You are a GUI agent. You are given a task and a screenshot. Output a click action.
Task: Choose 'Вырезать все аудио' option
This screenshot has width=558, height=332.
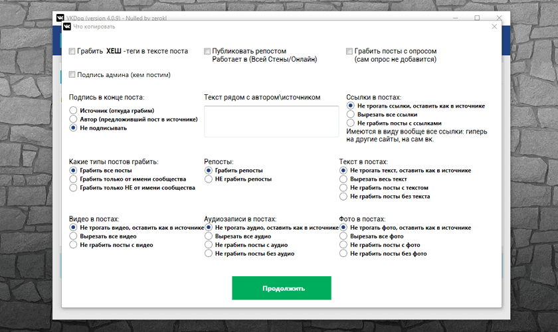click(209, 236)
